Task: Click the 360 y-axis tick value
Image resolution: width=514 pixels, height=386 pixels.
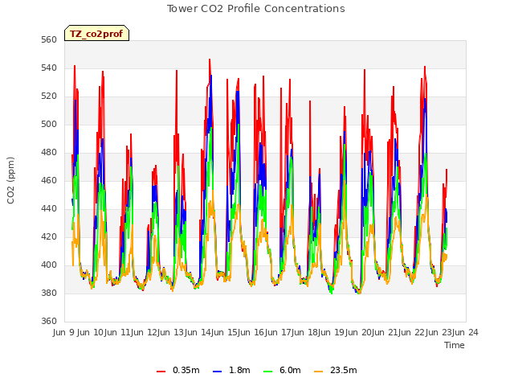Action: coord(49,322)
